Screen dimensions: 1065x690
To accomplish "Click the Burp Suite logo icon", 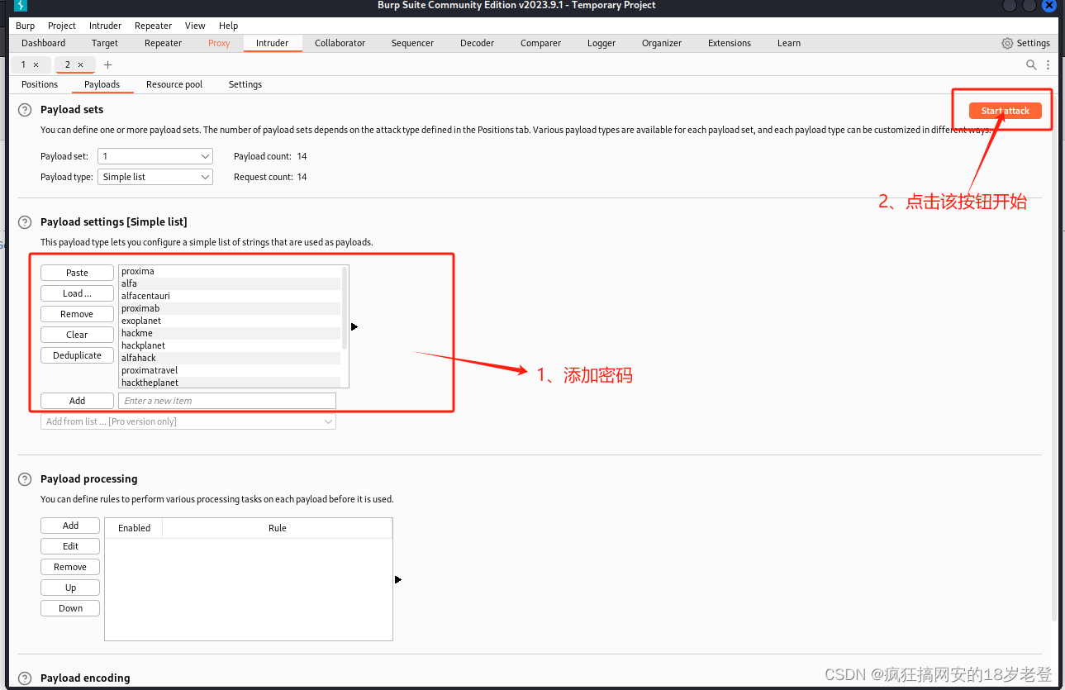I will (21, 6).
